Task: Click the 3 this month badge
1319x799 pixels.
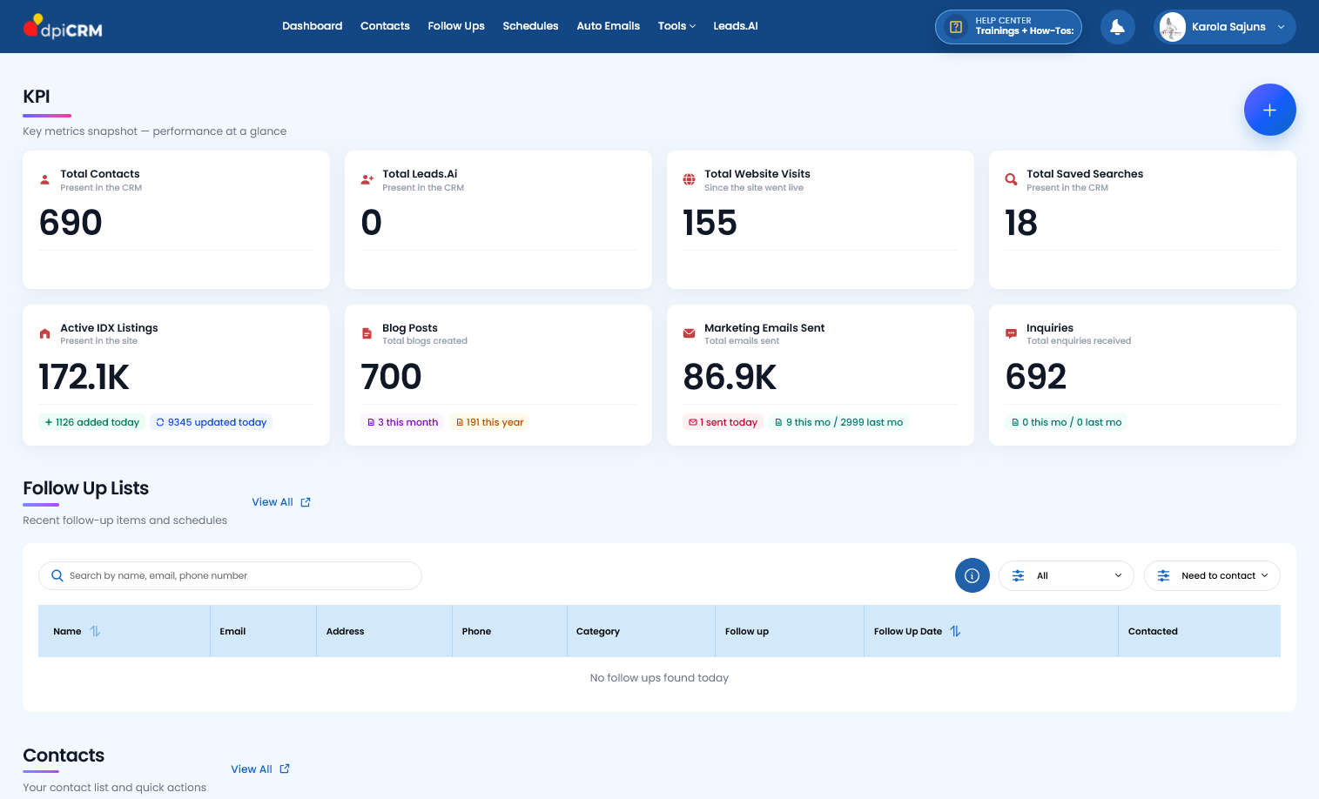Action: 402,422
